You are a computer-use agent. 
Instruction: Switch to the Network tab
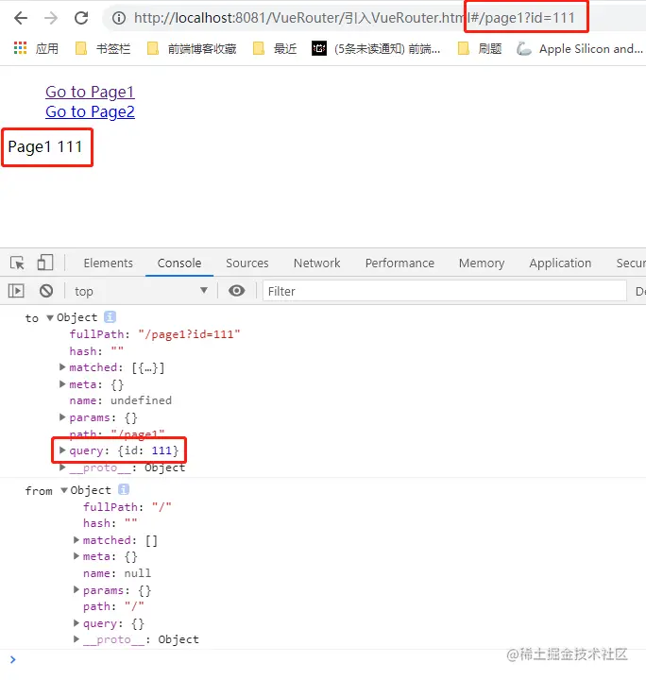(317, 263)
